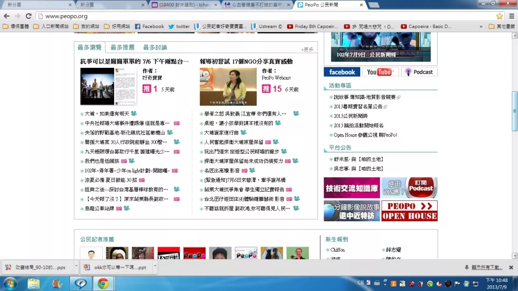Open the 環保團體 bookmark folder
The width and height of the screenshot is (518, 291).
(16, 27)
